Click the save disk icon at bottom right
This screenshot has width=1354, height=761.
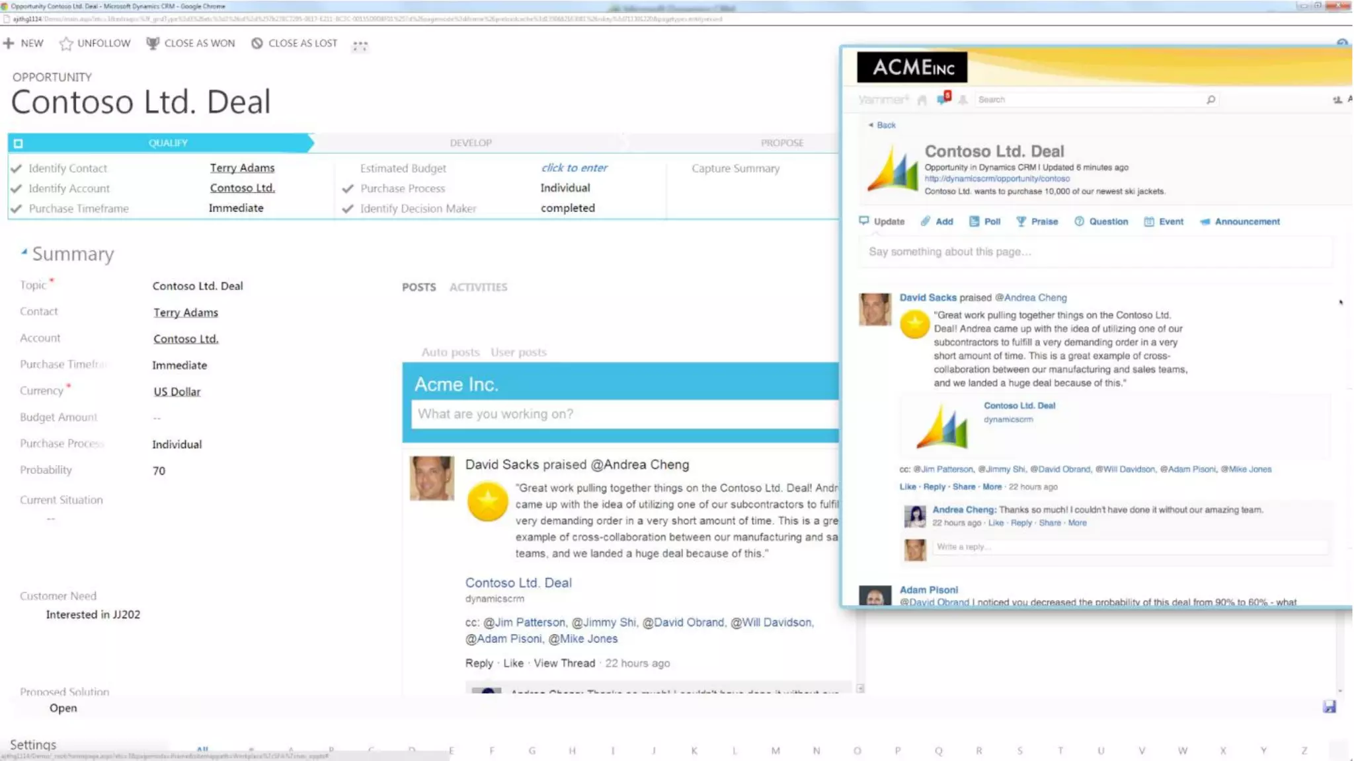(1330, 707)
